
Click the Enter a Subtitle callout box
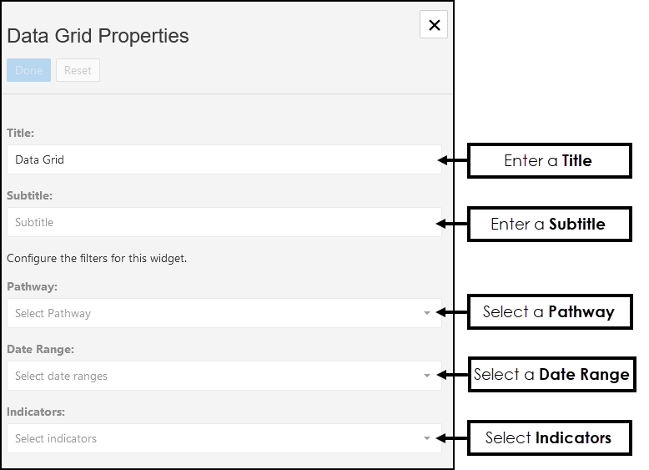pyautogui.click(x=549, y=224)
